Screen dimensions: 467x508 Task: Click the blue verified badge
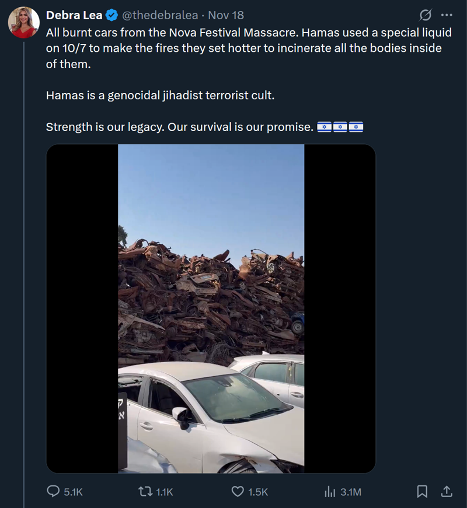(x=111, y=15)
